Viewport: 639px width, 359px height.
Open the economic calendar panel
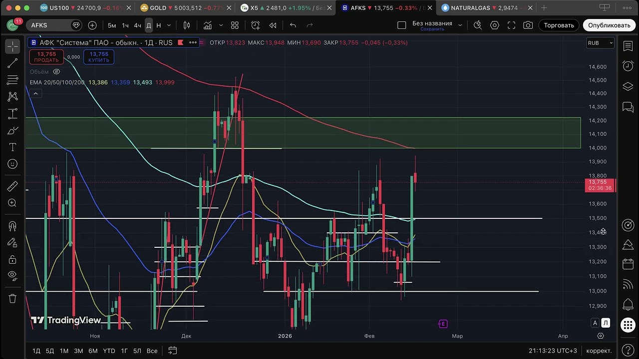(x=628, y=264)
